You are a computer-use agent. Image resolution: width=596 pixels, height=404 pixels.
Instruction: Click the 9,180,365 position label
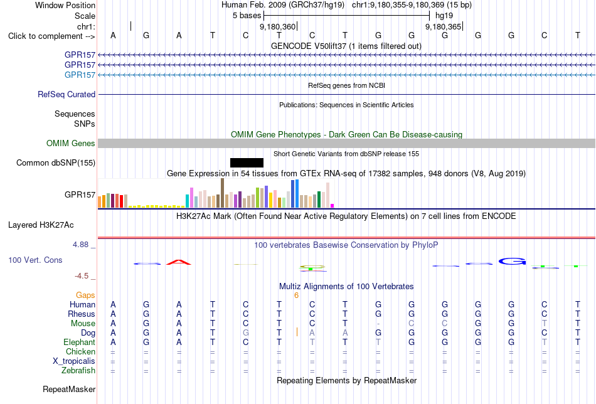(x=443, y=26)
